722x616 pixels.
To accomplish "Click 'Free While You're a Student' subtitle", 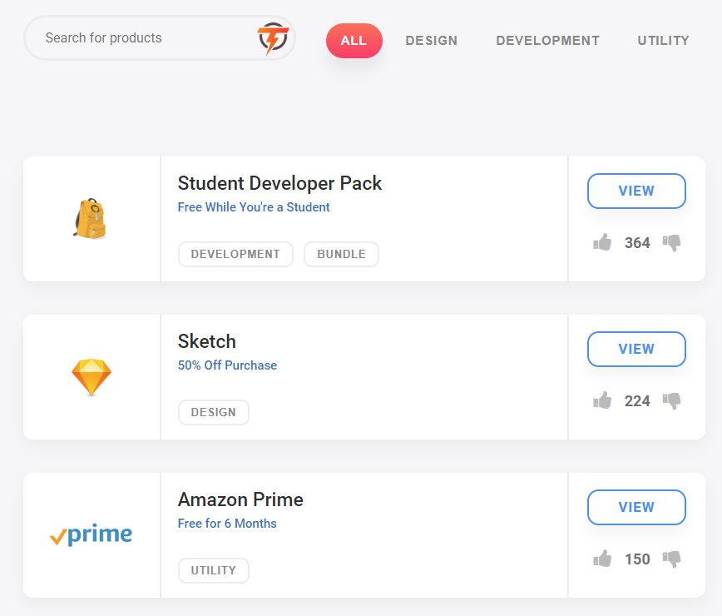I will tap(253, 207).
